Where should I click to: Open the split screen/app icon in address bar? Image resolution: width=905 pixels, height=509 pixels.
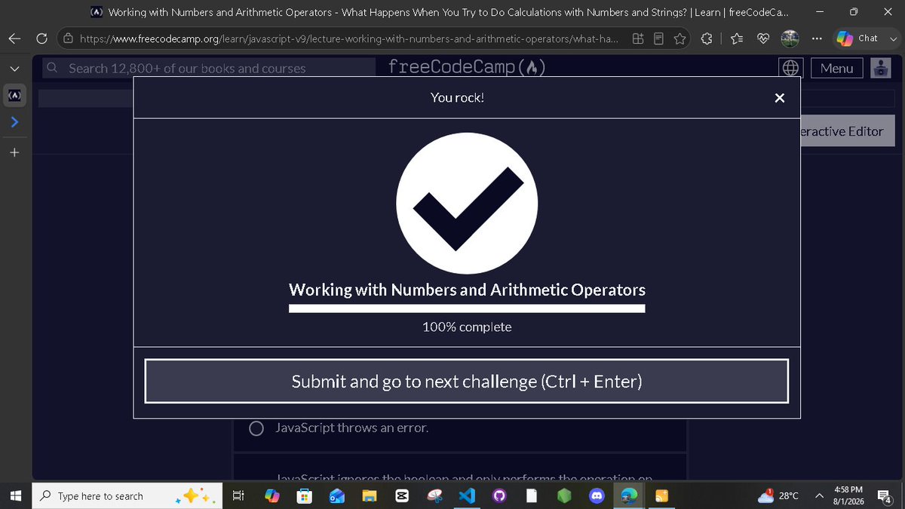[x=638, y=38]
